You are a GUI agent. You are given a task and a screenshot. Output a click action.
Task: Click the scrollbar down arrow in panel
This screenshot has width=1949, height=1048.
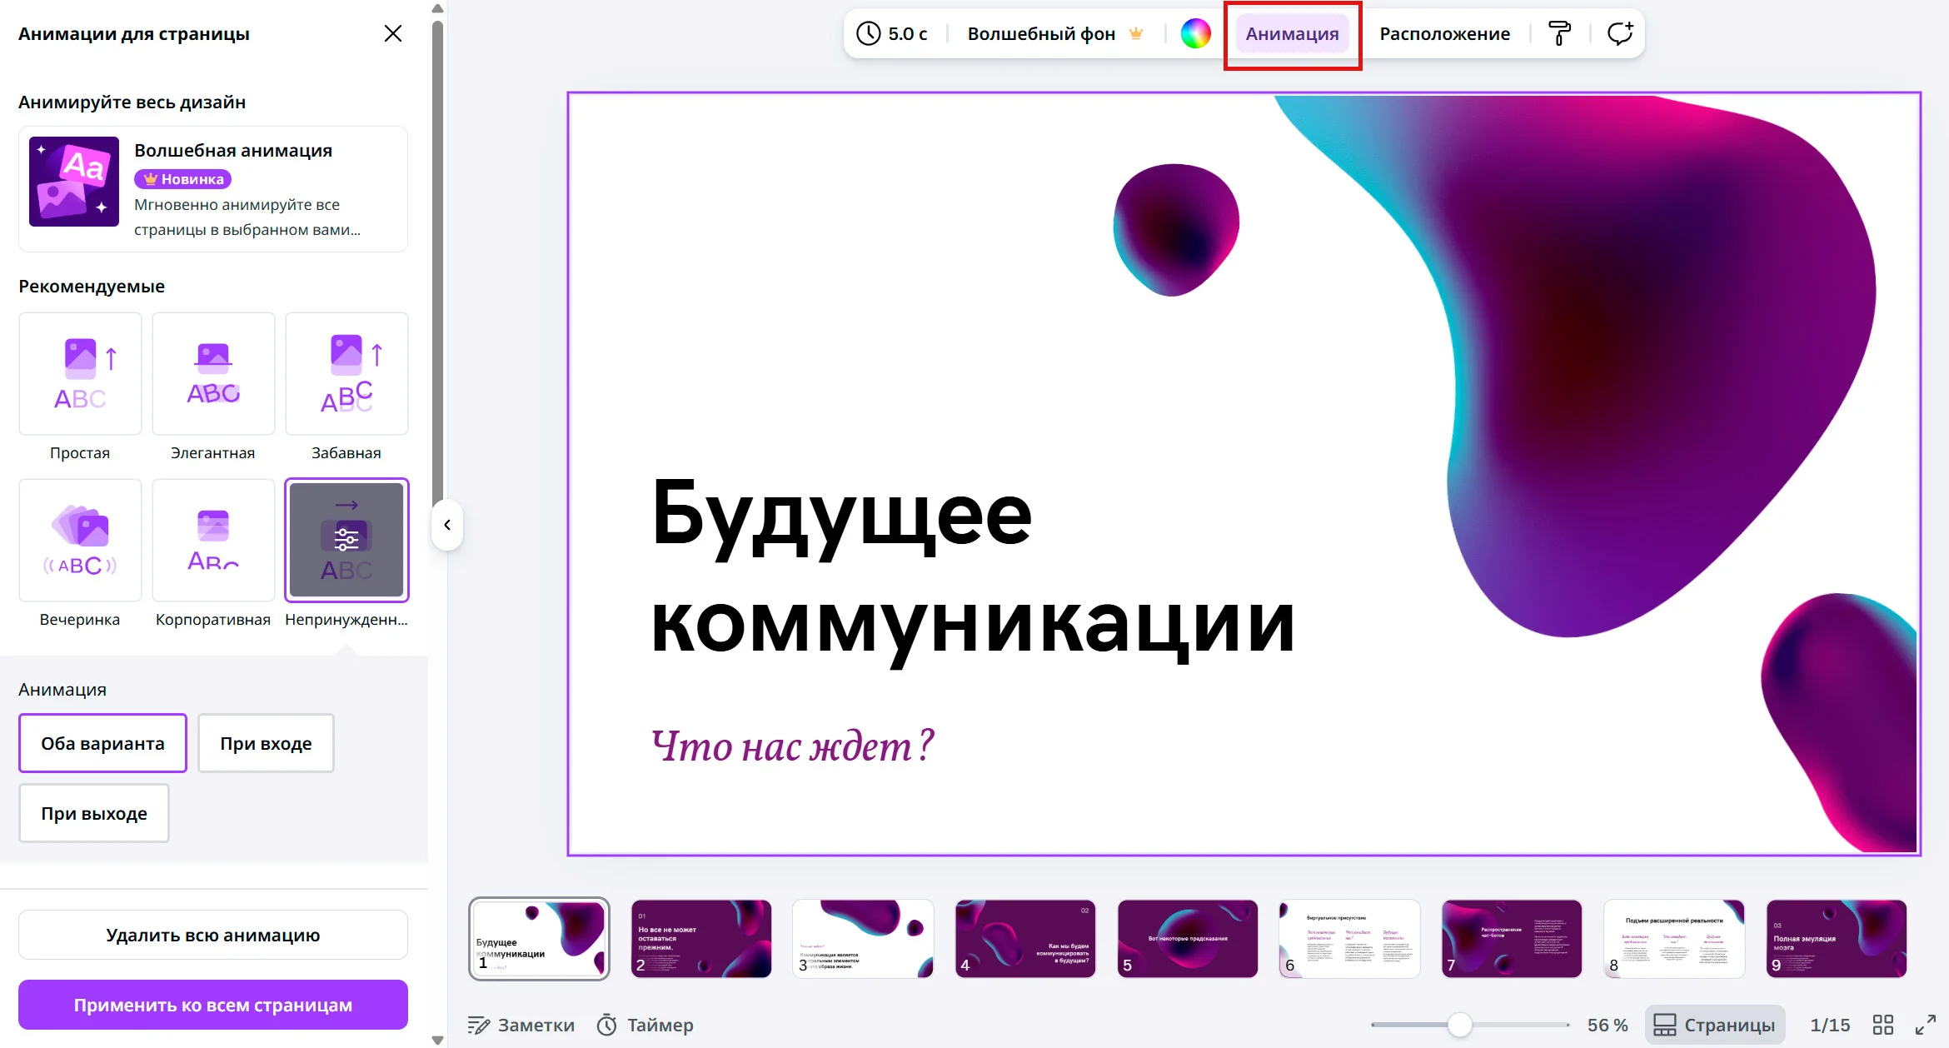[x=437, y=1040]
